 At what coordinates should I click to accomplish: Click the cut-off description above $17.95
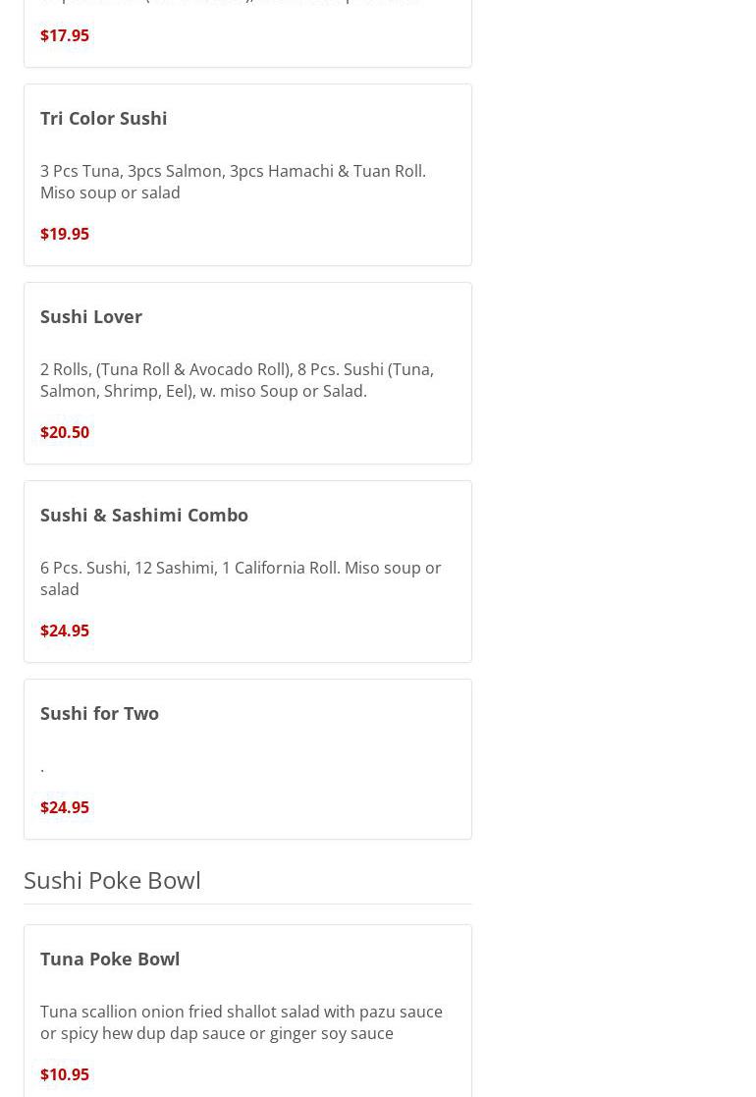point(231,3)
